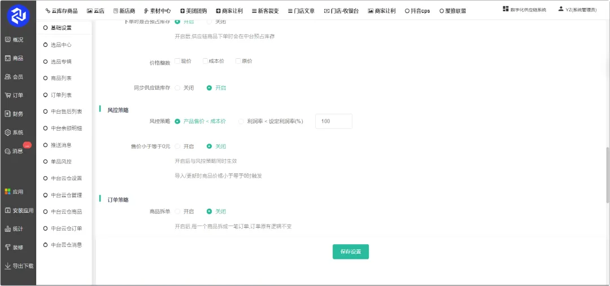Open 云库存商品 in top navigation
The height and width of the screenshot is (286, 610).
pos(62,11)
